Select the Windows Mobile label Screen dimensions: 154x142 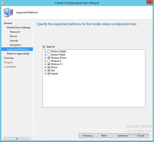pyautogui.click(x=58, y=51)
